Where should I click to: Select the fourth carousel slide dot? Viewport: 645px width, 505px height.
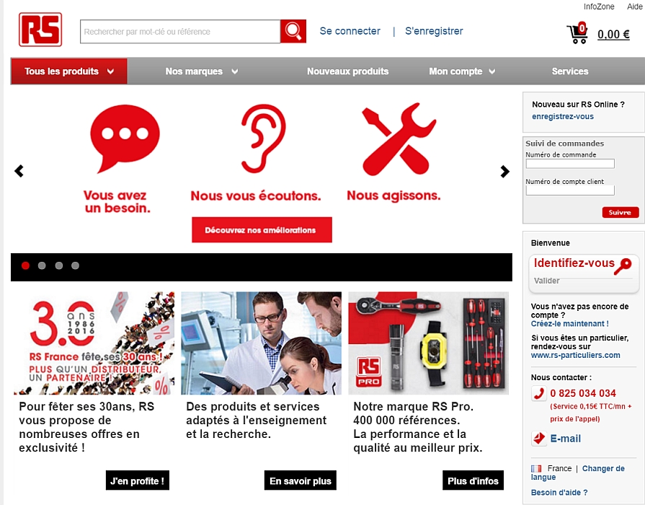point(75,265)
